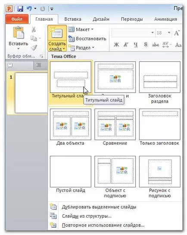Click the Восстановить reset icon

(72, 39)
